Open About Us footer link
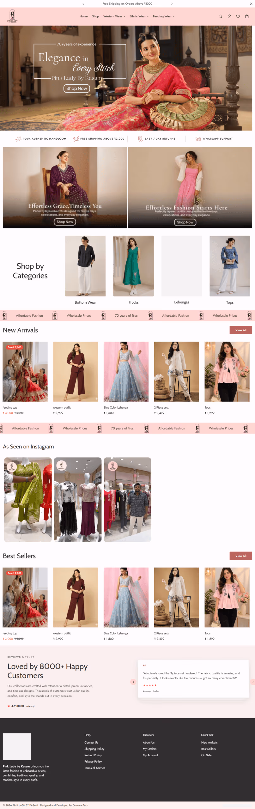Viewport: 255px width, 809px height. (149, 742)
